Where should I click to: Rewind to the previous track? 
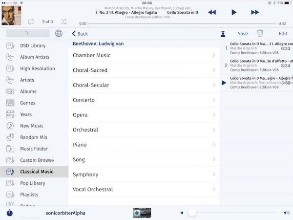click(212, 12)
